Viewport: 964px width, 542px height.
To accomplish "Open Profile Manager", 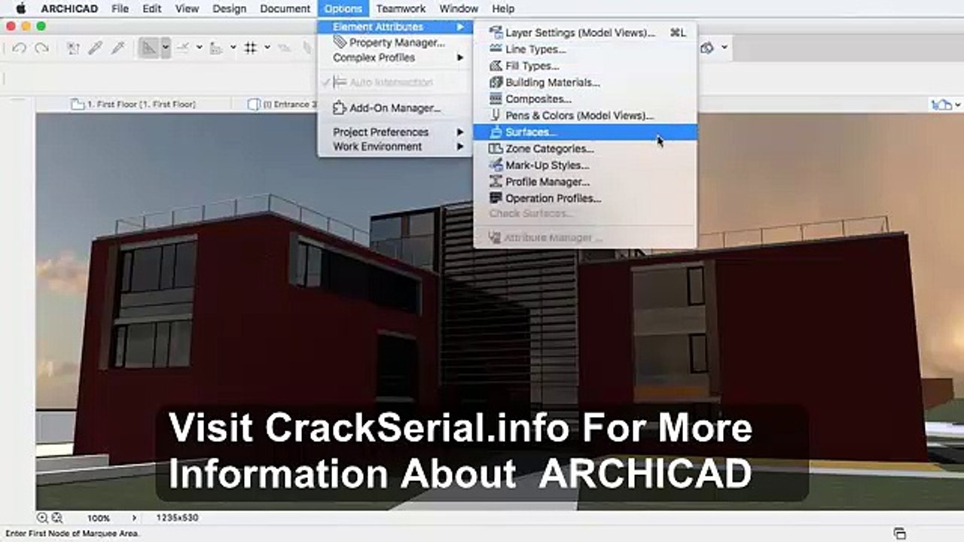I will [x=585, y=181].
